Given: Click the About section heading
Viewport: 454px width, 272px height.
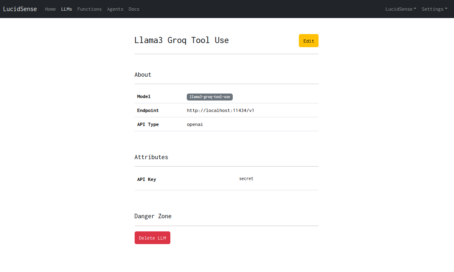Looking at the screenshot, I should pyautogui.click(x=143, y=75).
